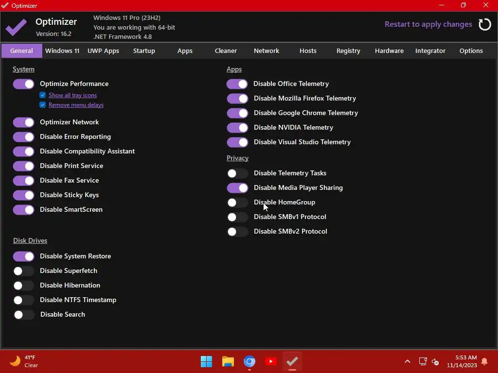Toggle Disable SmartScreen switch
Viewport: 498px width, 373px height.
(23, 210)
